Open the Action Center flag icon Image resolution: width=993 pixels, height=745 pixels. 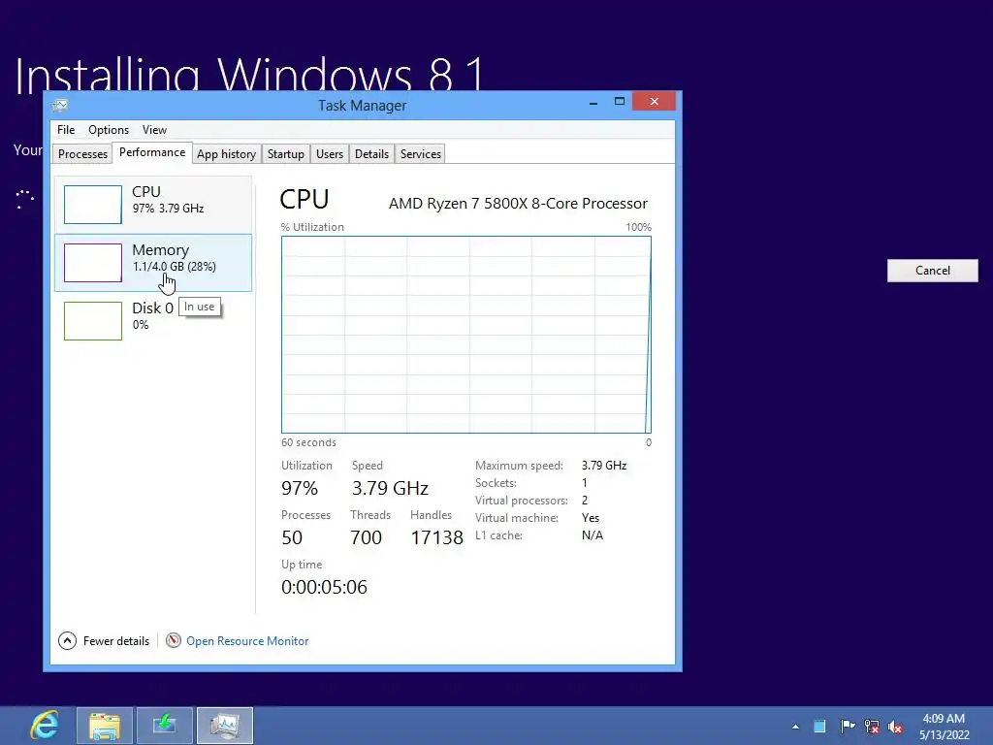847,726
